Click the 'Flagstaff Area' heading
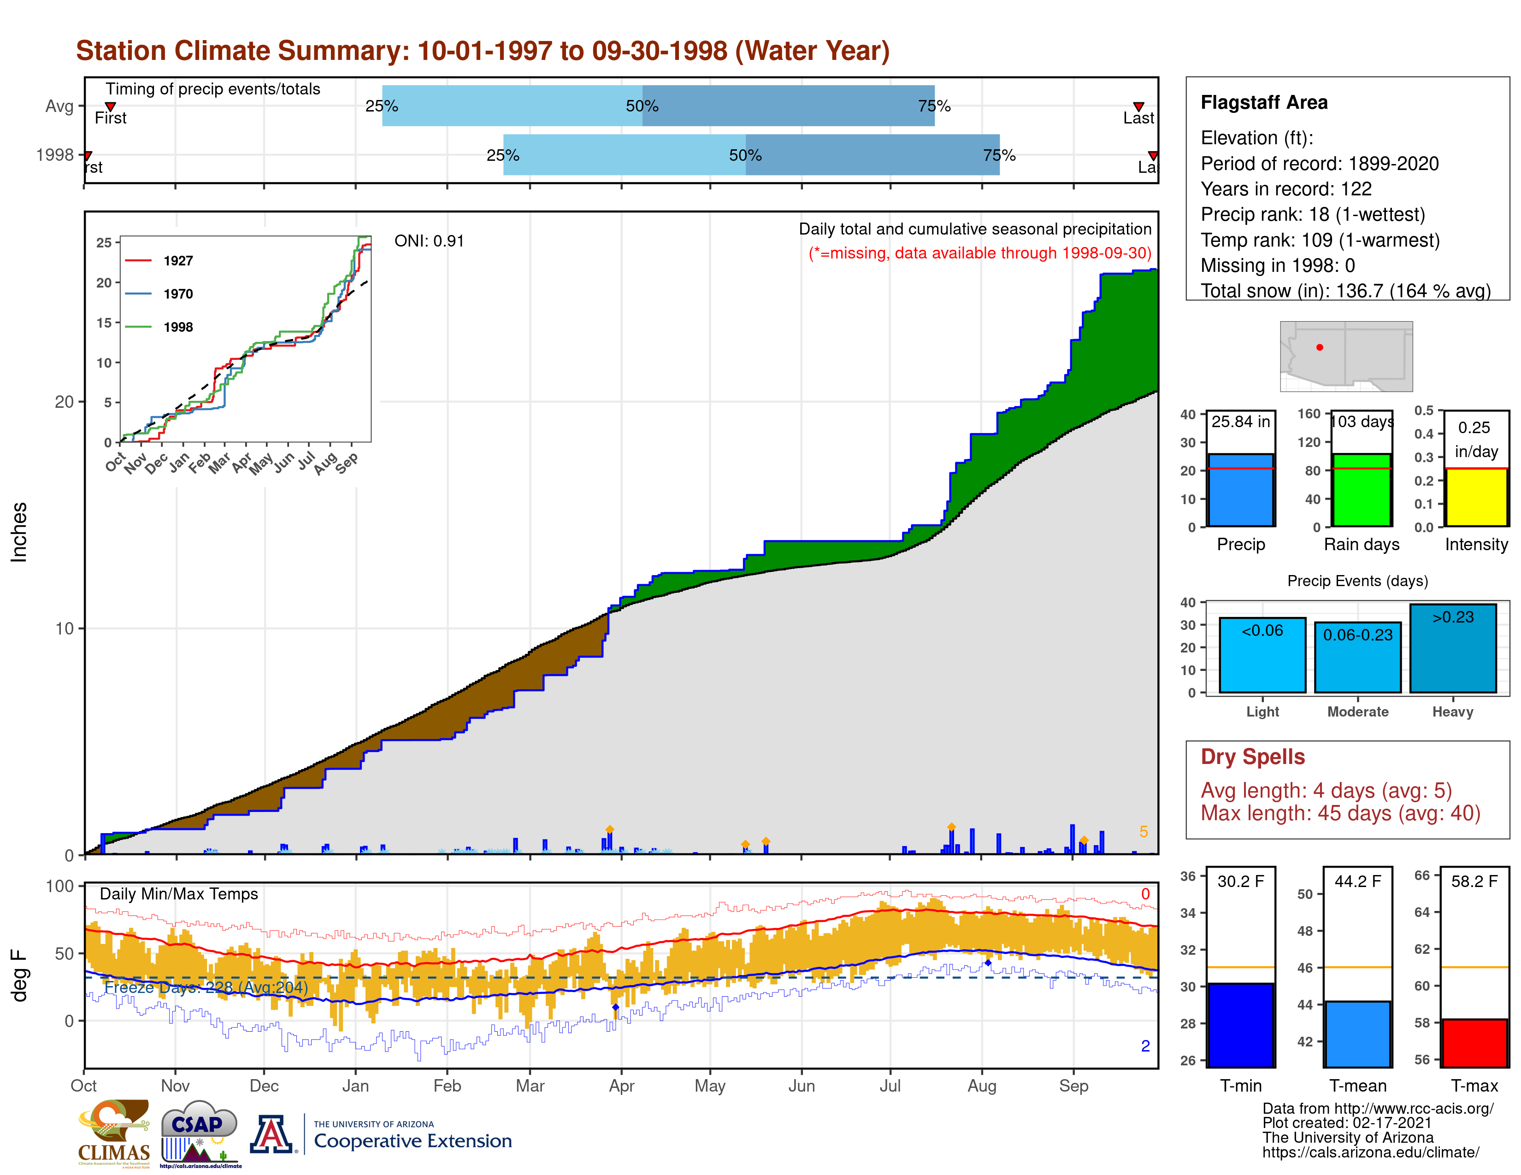Image resolution: width=1521 pixels, height=1175 pixels. (x=1264, y=102)
